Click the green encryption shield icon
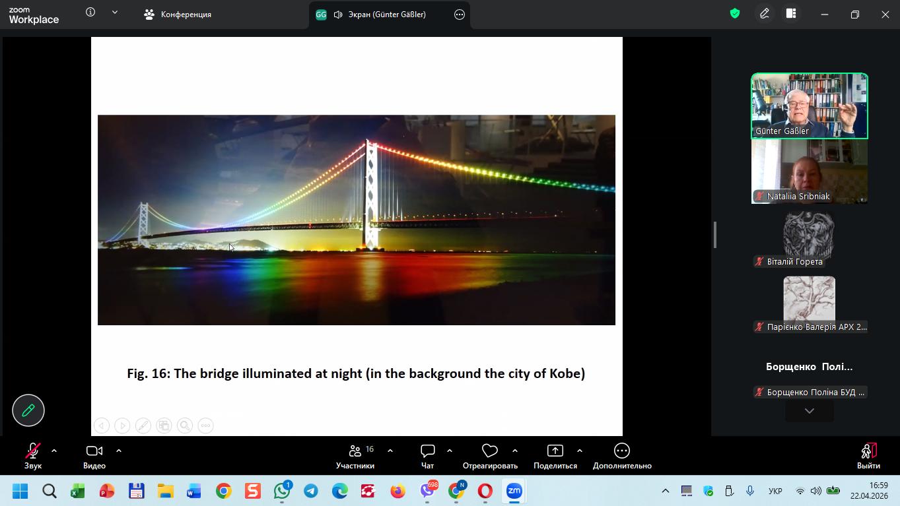The height and width of the screenshot is (506, 900). (735, 14)
